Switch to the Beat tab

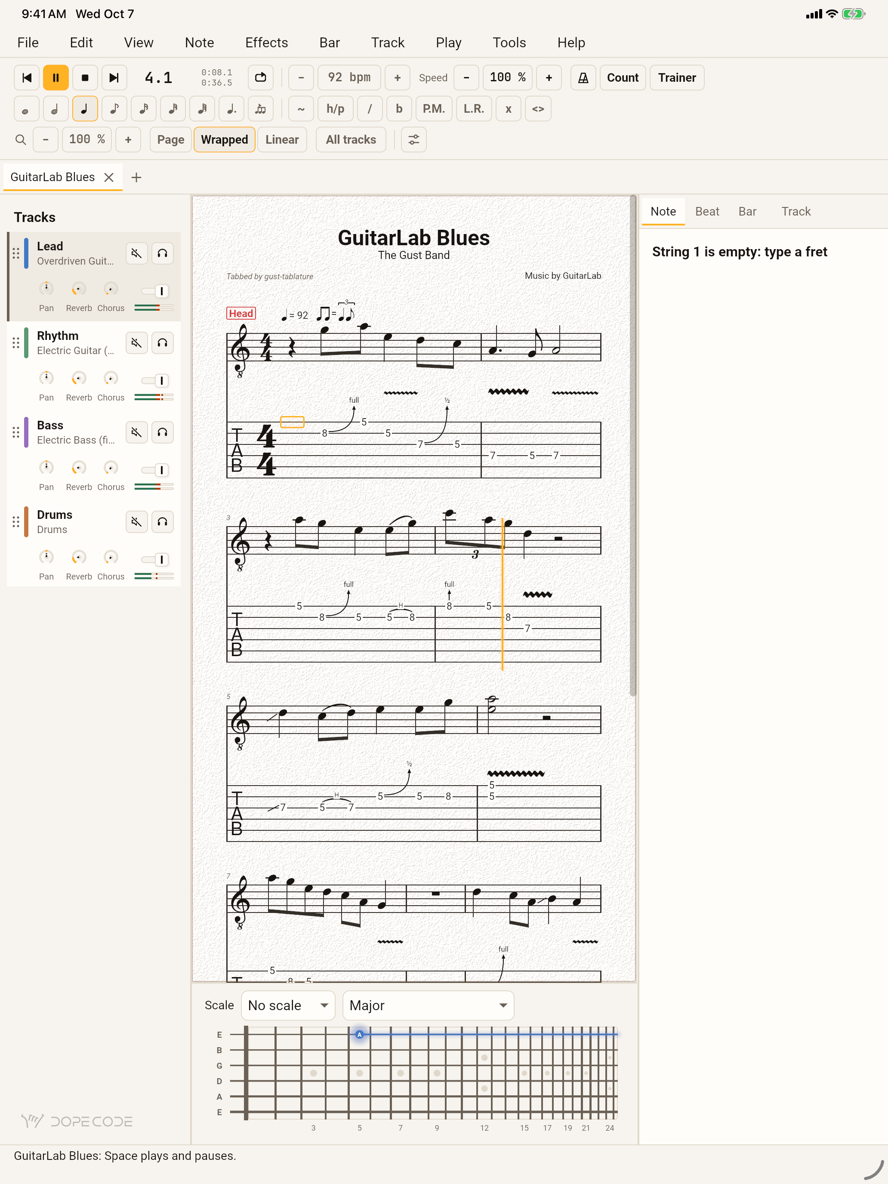(707, 211)
